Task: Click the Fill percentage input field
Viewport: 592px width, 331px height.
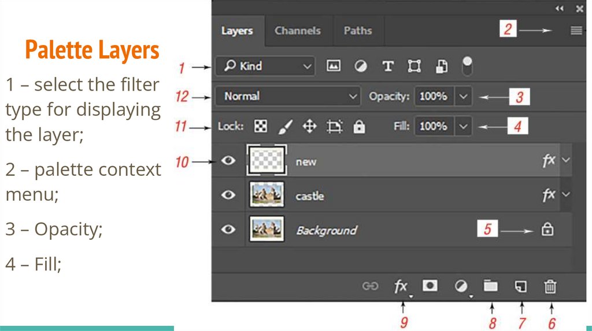Action: point(434,126)
